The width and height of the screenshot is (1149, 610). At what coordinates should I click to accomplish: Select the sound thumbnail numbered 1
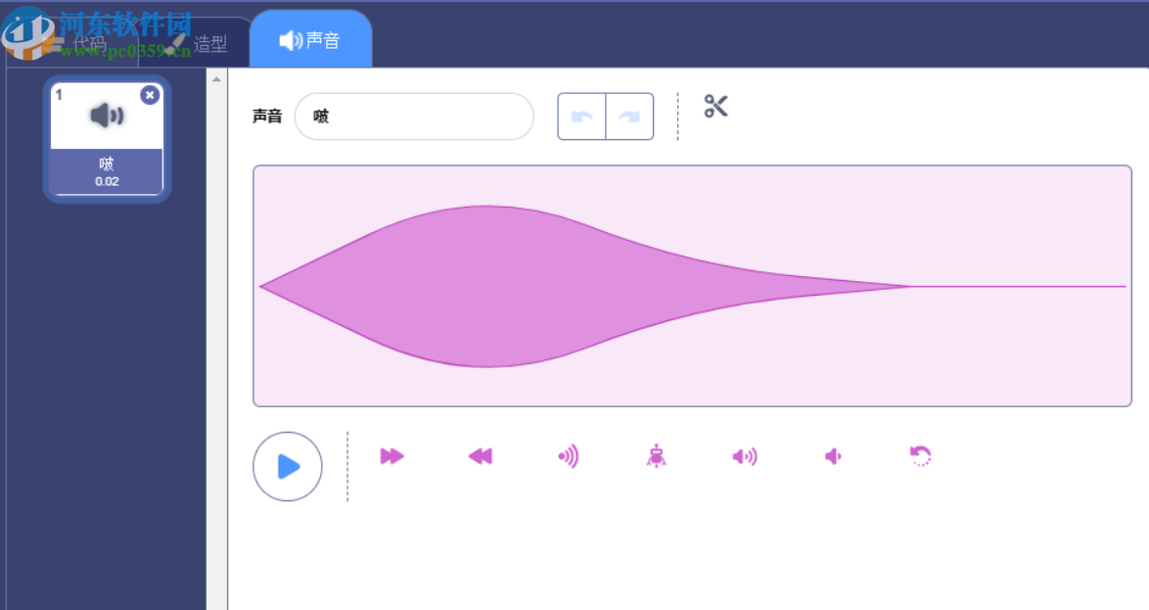click(x=107, y=139)
